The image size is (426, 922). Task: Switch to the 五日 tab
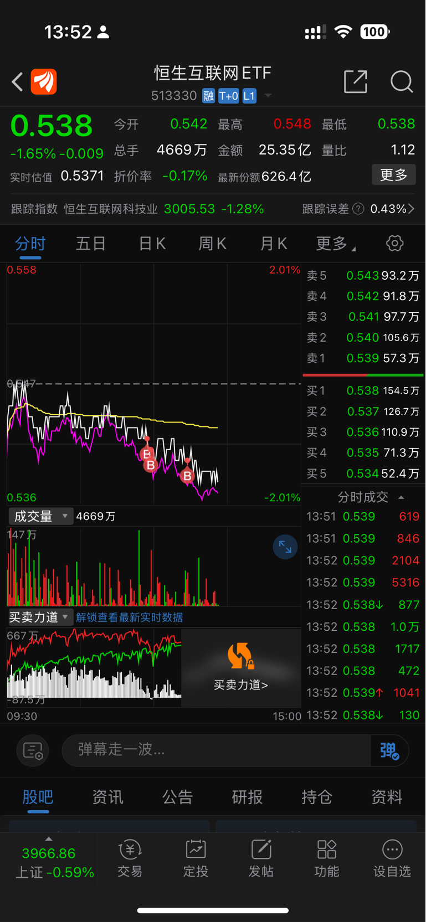[91, 244]
